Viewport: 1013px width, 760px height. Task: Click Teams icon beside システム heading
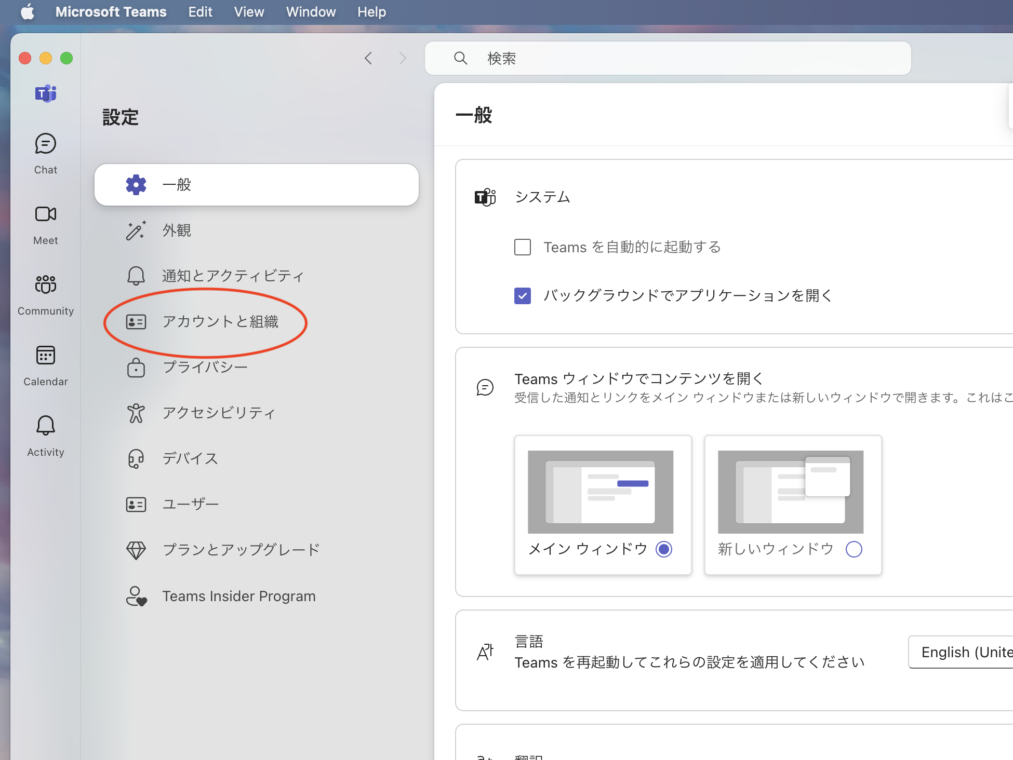[485, 197]
